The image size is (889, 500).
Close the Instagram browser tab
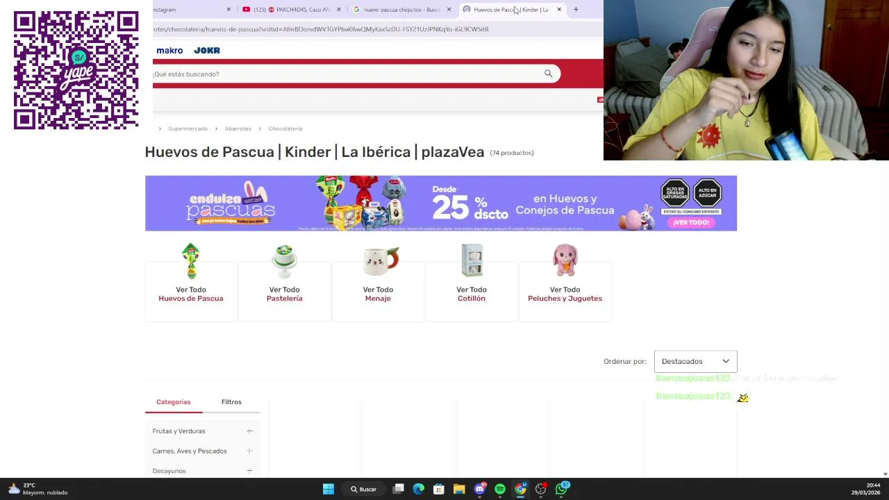click(229, 10)
